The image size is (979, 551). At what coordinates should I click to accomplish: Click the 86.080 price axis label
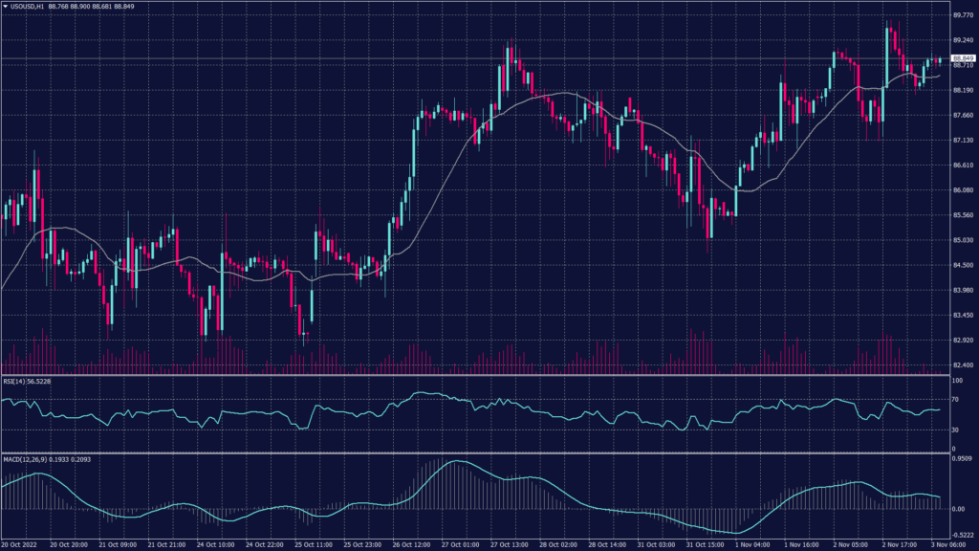pos(961,190)
